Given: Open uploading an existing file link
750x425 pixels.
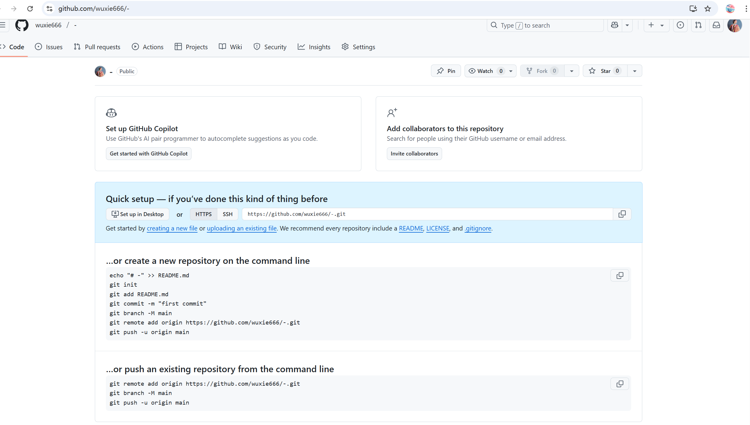Looking at the screenshot, I should (242, 228).
